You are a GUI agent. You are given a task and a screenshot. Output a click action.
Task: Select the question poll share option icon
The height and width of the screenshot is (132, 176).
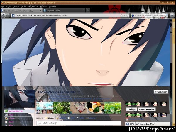[x=87, y=118]
